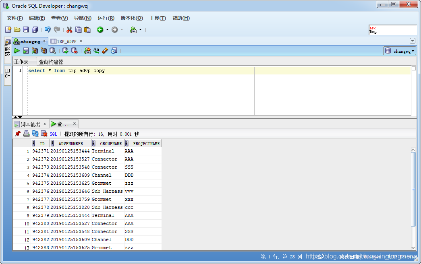Open the 版本化(O) menu
Image resolution: width=421 pixels, height=264 pixels.
(x=132, y=18)
